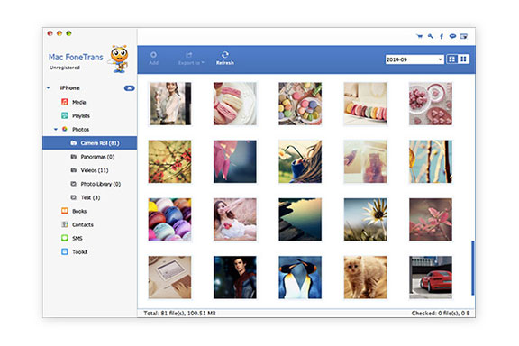Collapse the iPhone device tree
519x346 pixels.
click(x=49, y=87)
